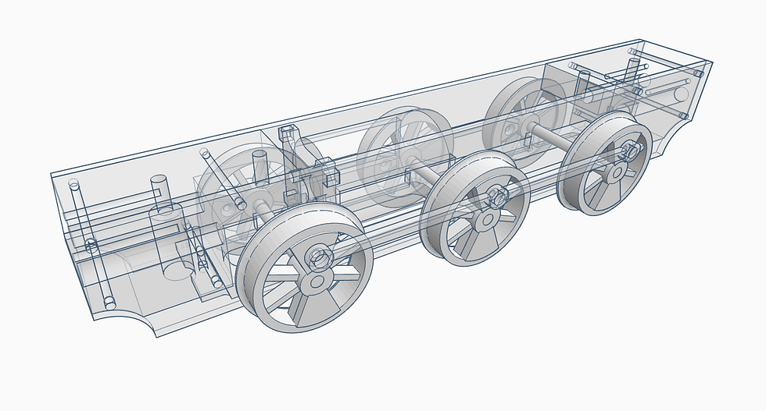Viewport: 766px width, 411px height.
Task: Select the center hub of front wheel
Action: [x=317, y=282]
